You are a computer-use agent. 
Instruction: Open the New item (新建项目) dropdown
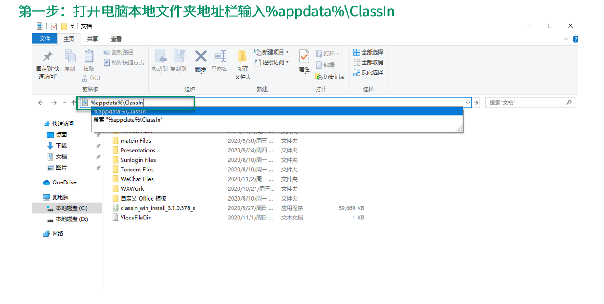coord(271,52)
